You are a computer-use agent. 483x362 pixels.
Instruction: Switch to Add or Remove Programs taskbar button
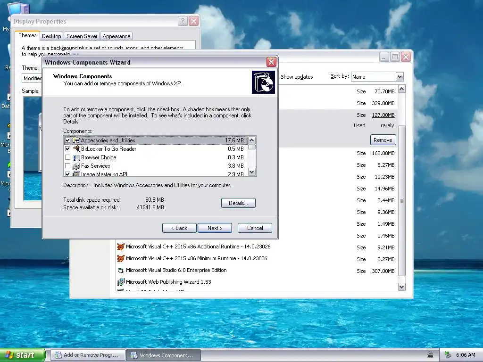(x=88, y=355)
